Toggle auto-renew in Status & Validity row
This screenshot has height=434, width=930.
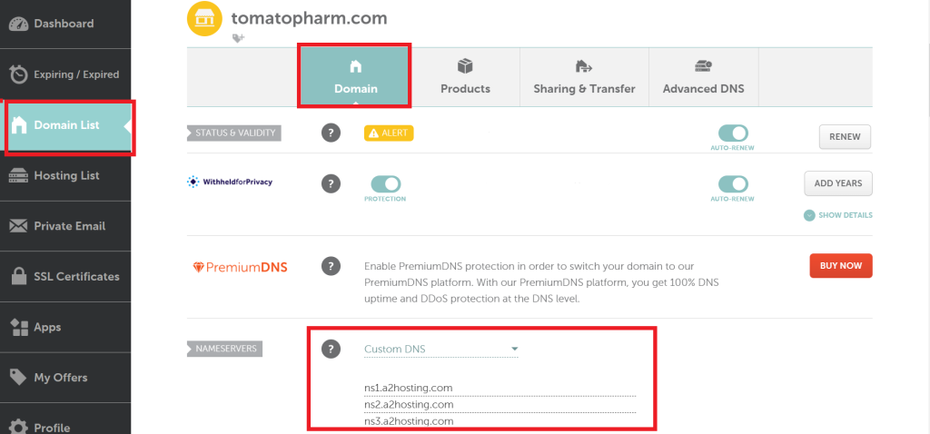[x=733, y=133]
